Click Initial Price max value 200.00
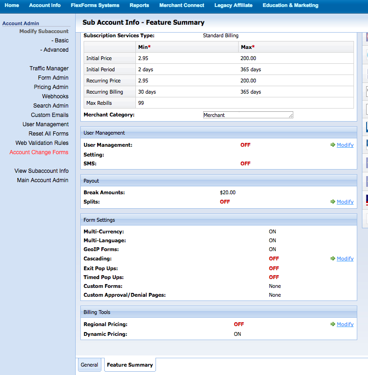This screenshot has height=375, width=368. pyautogui.click(x=248, y=58)
